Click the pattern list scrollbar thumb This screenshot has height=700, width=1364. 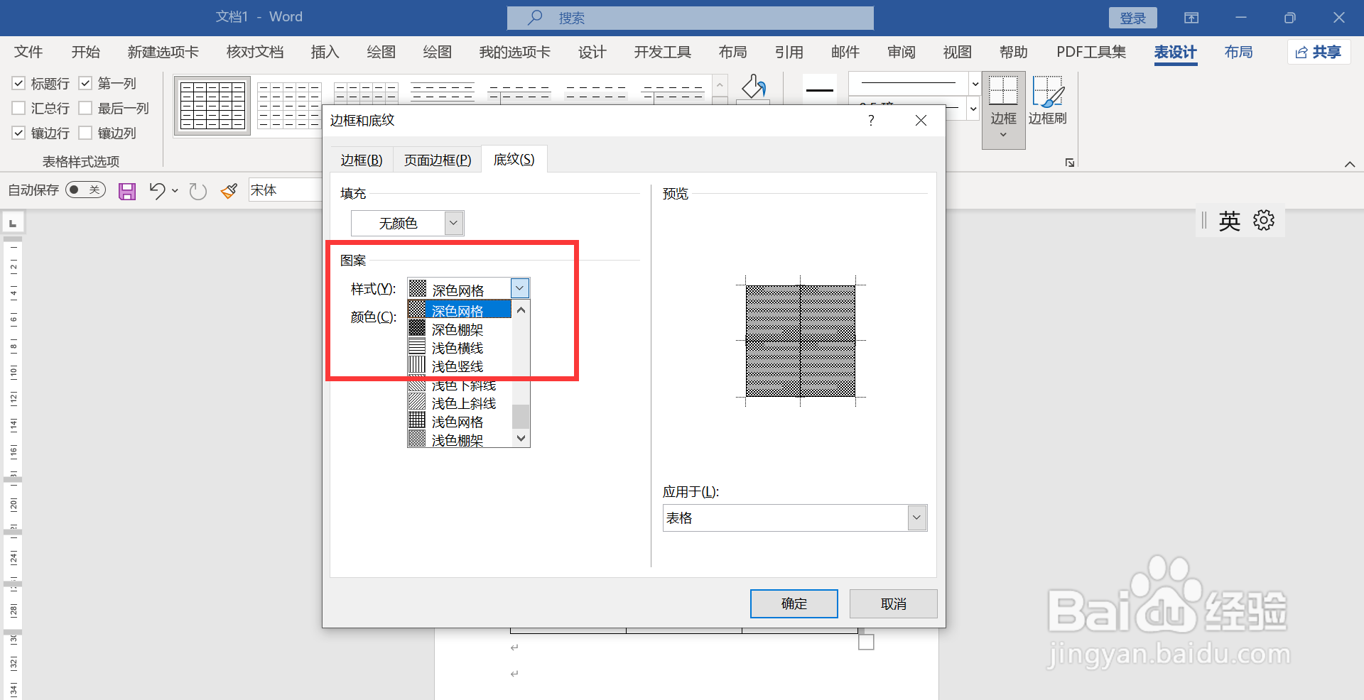(521, 417)
